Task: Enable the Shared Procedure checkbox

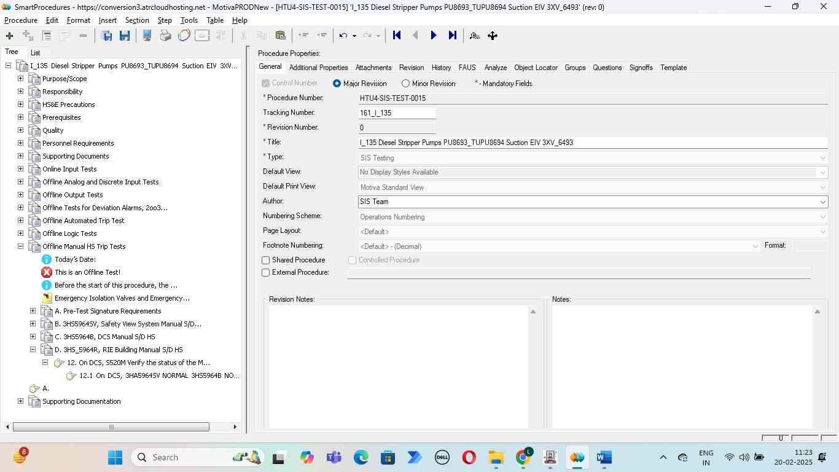Action: [x=266, y=261]
